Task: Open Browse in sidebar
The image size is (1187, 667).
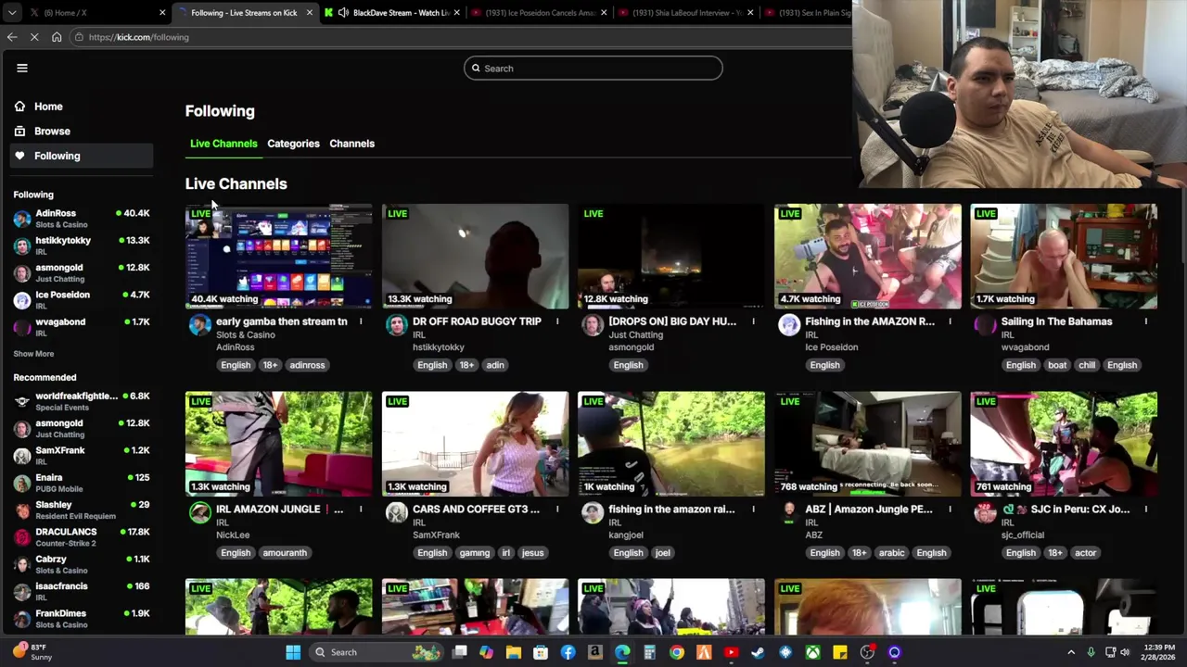Action: tap(82, 132)
